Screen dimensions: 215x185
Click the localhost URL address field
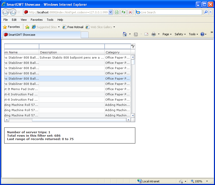pos(68,12)
